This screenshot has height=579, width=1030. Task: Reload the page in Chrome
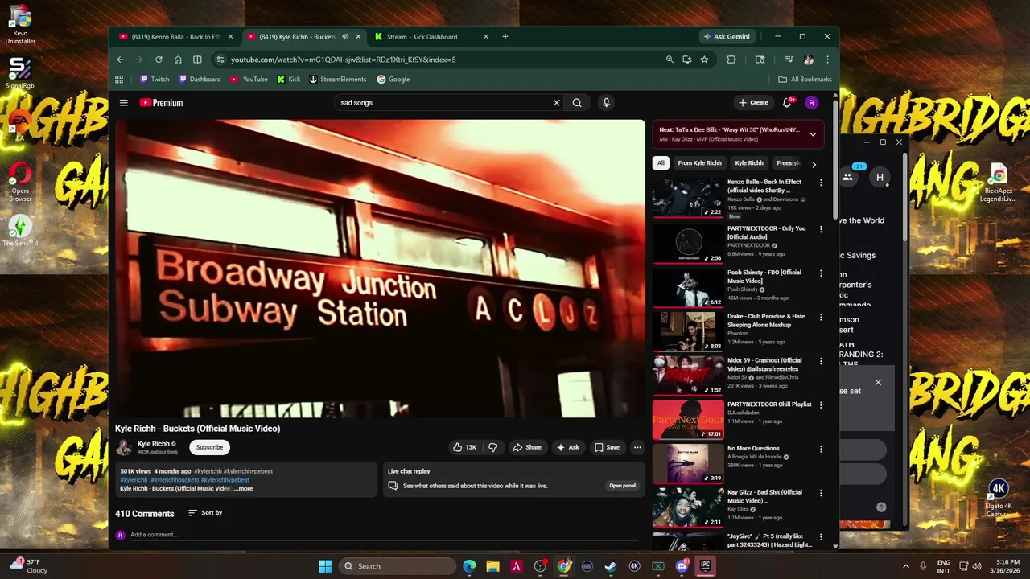click(x=159, y=60)
